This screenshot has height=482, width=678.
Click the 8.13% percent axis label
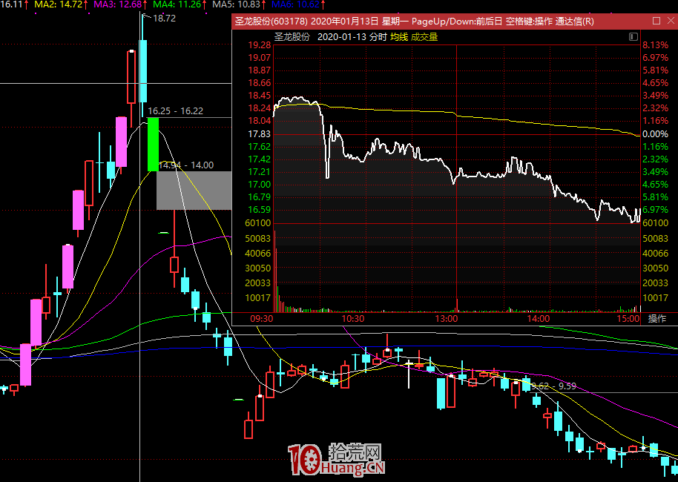pyautogui.click(x=656, y=45)
